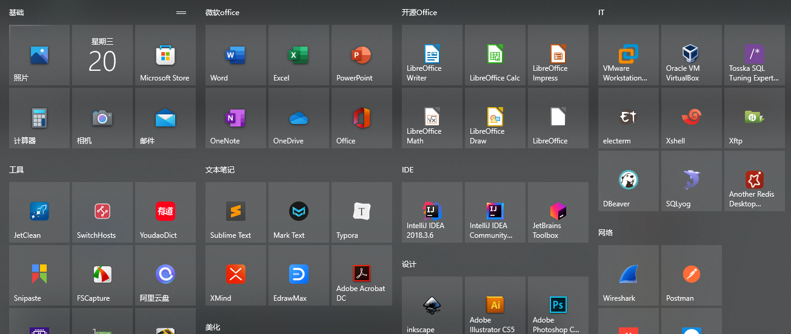791x334 pixels.
Task: Open EdrawMax tile
Action: [x=299, y=275]
